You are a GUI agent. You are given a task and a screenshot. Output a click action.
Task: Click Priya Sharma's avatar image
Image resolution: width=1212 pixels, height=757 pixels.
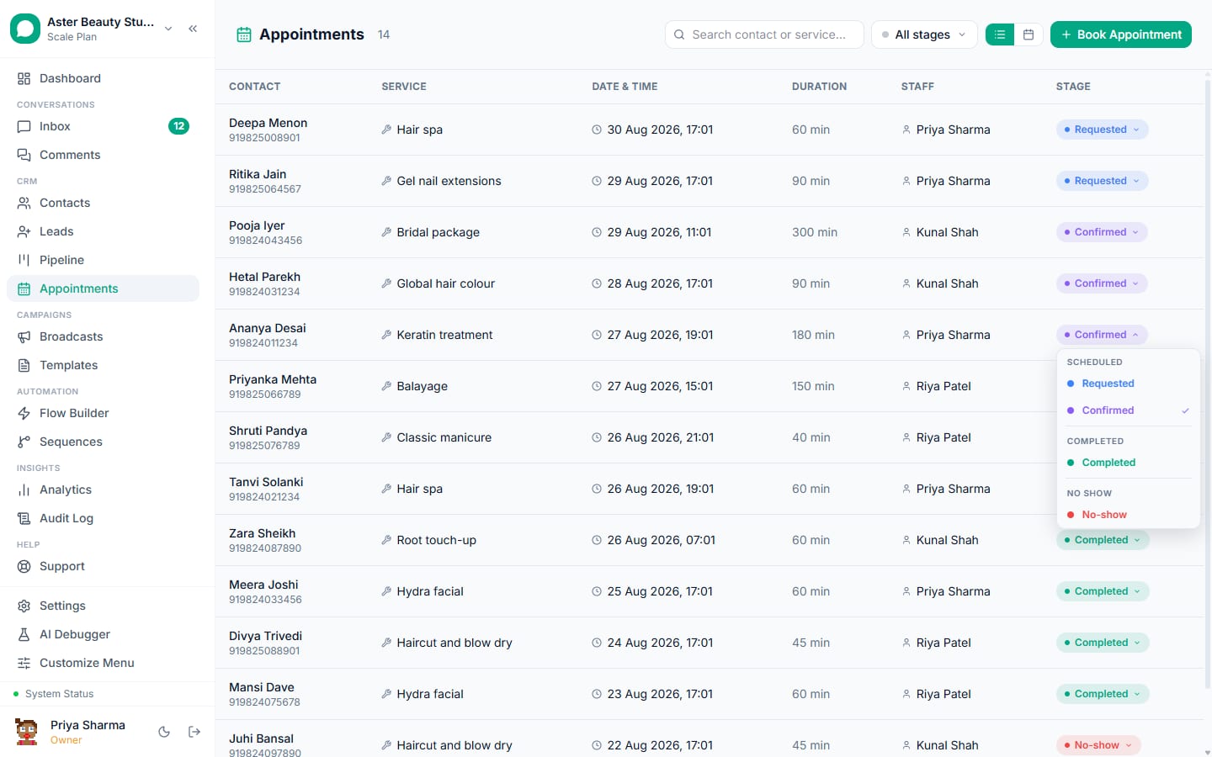pyautogui.click(x=27, y=732)
